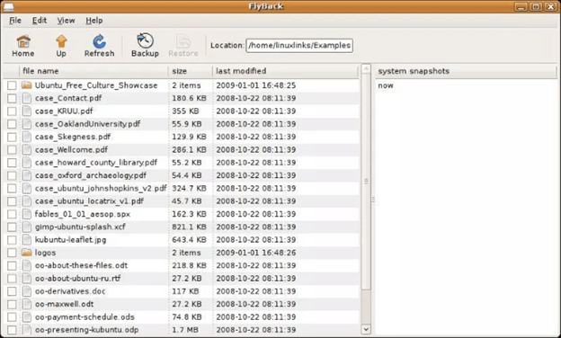Tick the checkbox next to case_KRUU.pdf
The height and width of the screenshot is (338, 561).
point(12,111)
